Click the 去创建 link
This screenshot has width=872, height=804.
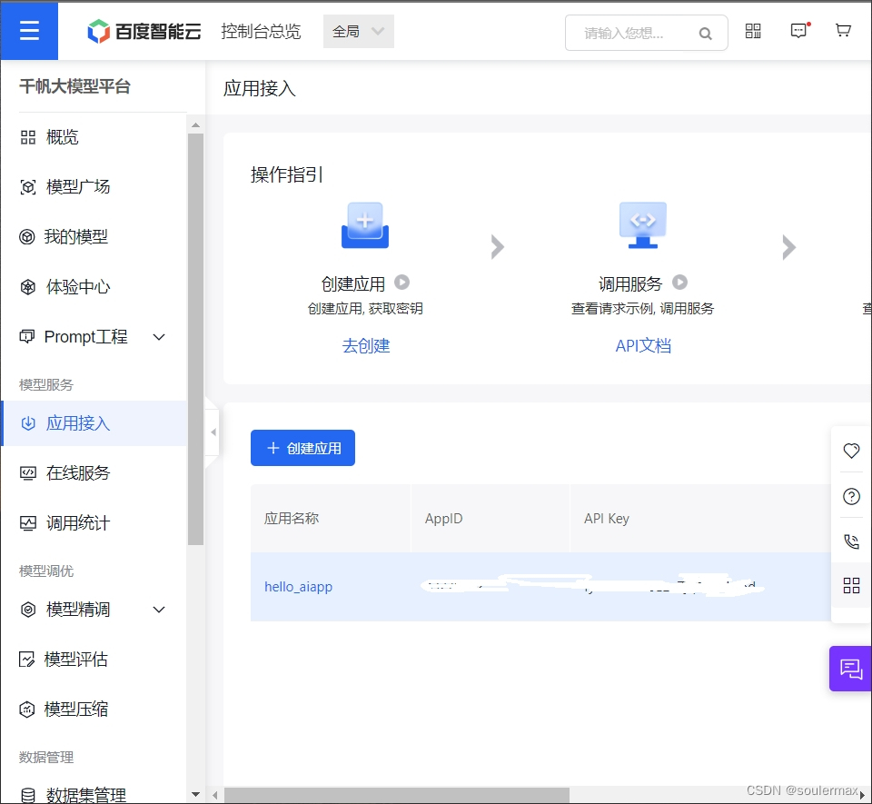coord(366,346)
